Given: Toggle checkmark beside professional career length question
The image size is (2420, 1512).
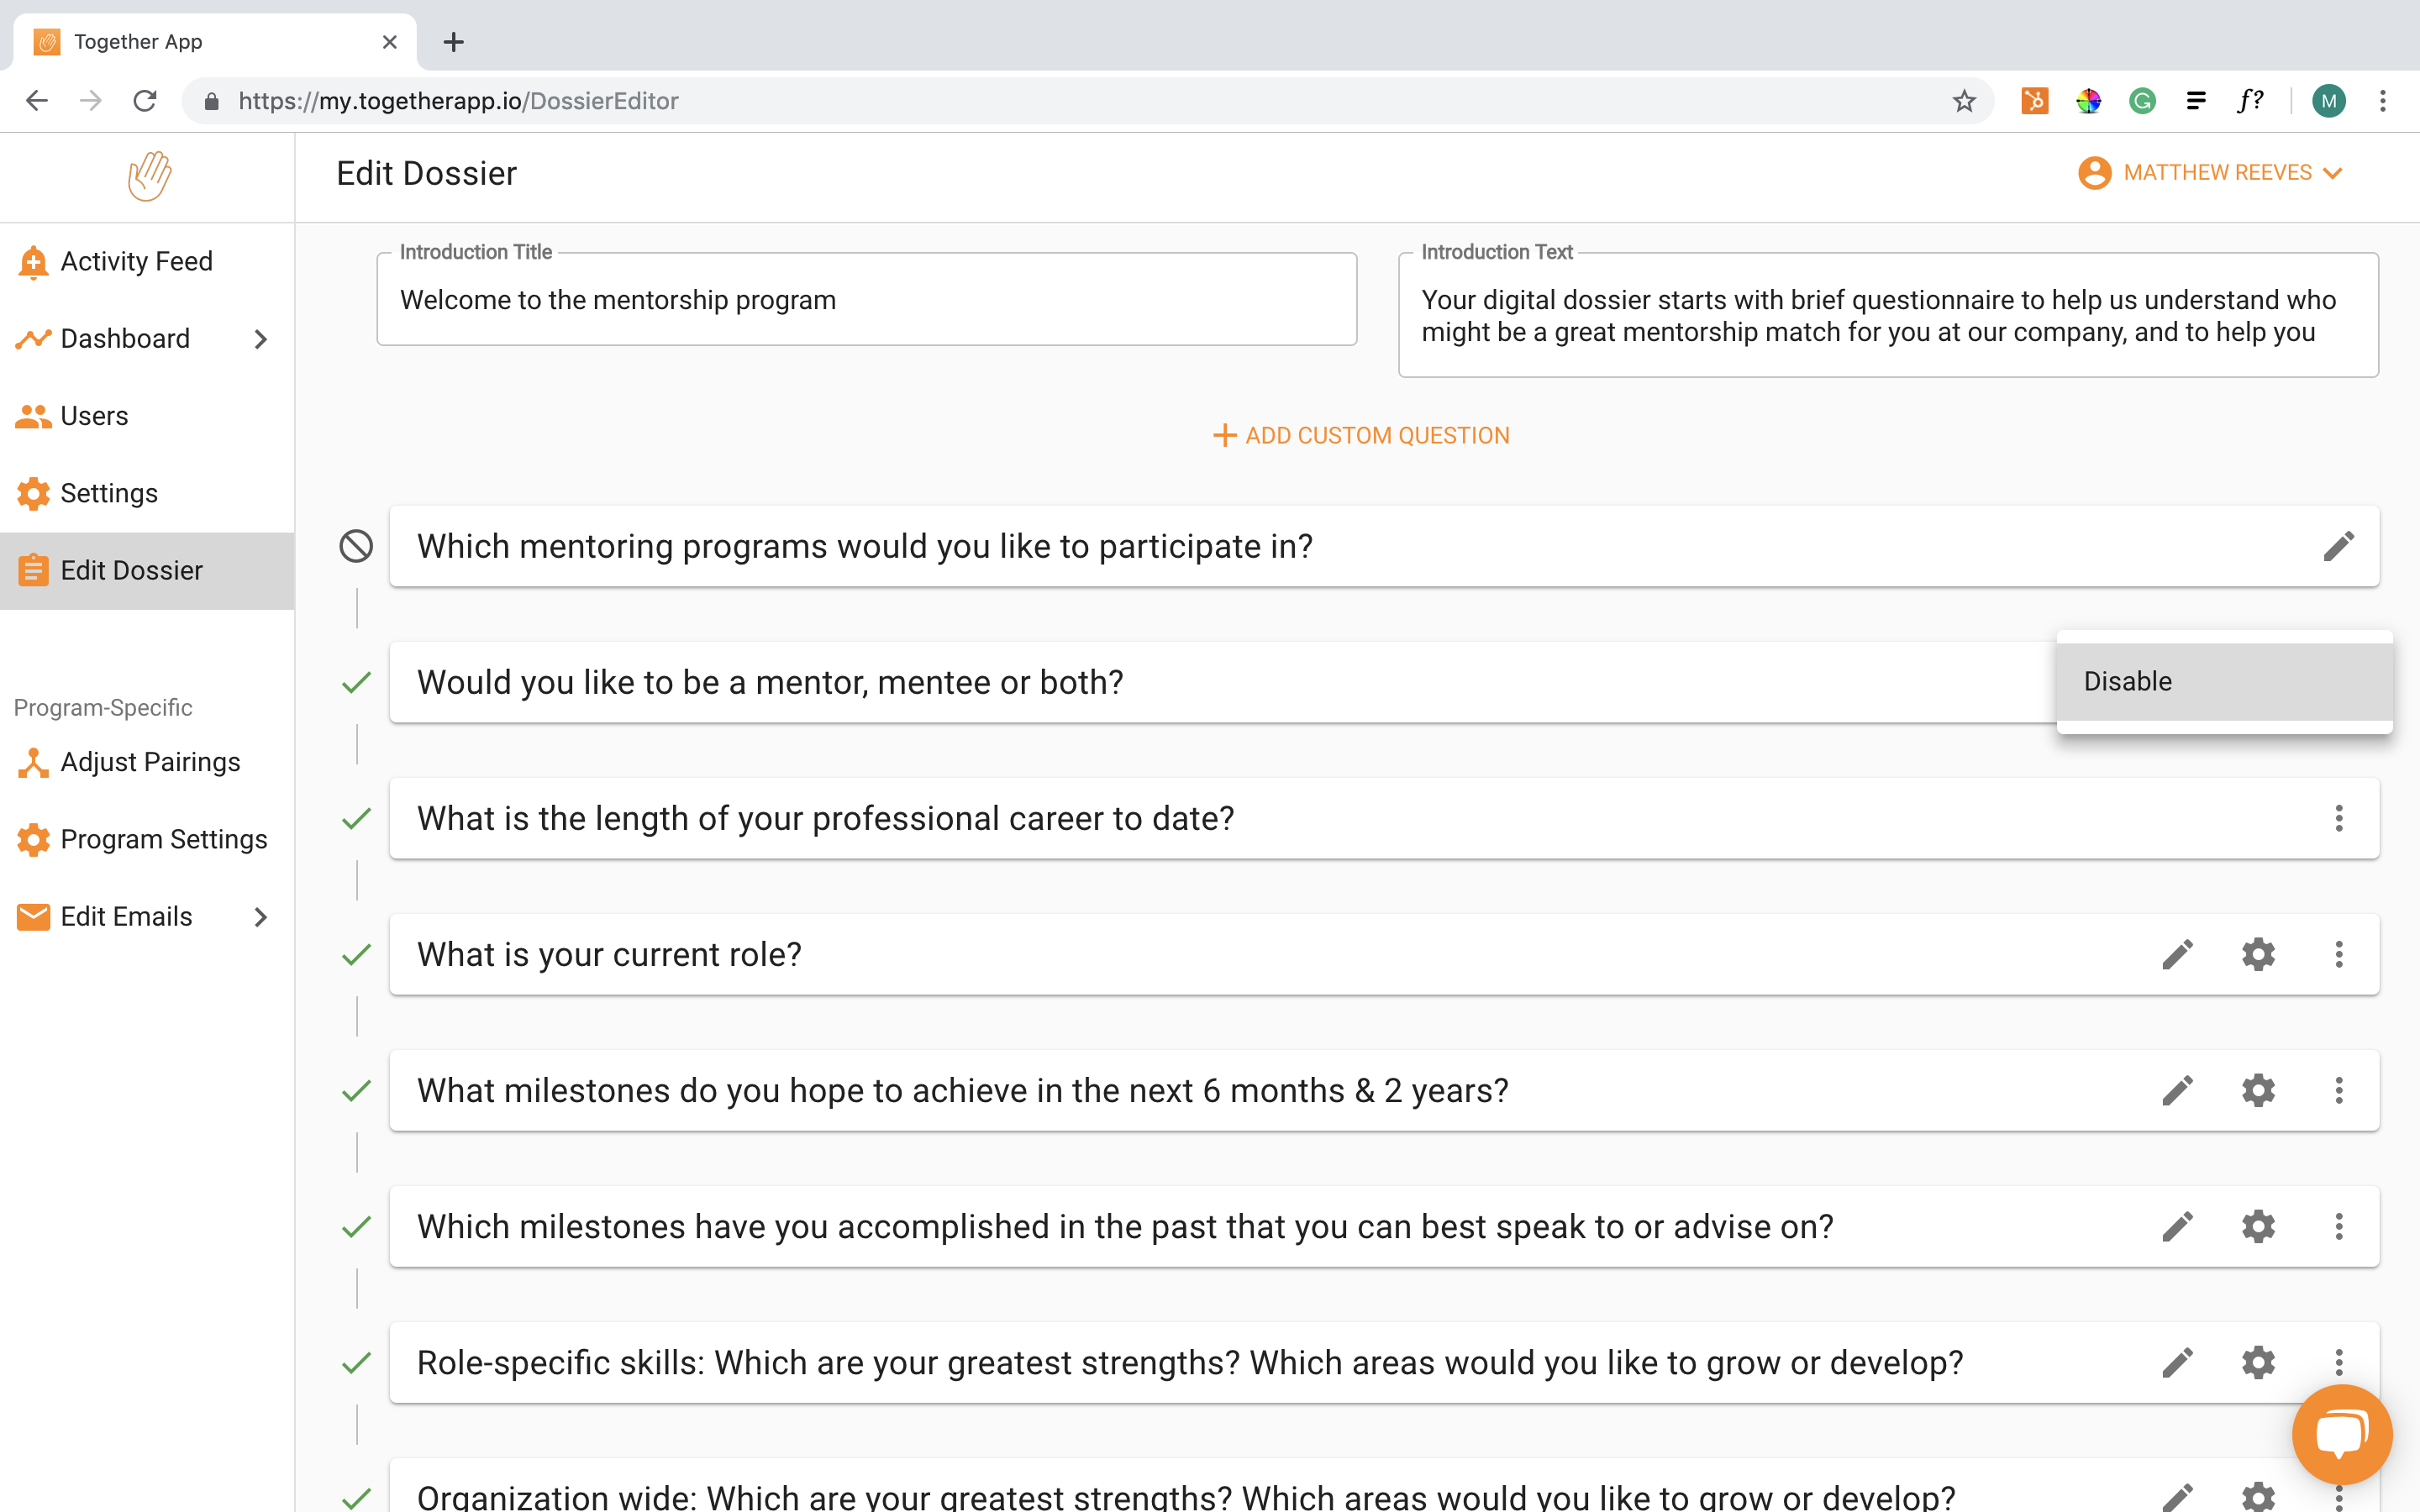Looking at the screenshot, I should (x=356, y=818).
